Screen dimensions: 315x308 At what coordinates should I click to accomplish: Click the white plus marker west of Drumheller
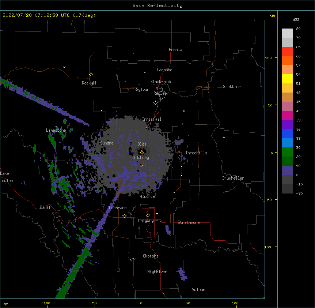tap(224, 137)
